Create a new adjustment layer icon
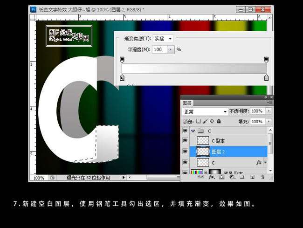This screenshot has height=228, width=303. (x=232, y=177)
